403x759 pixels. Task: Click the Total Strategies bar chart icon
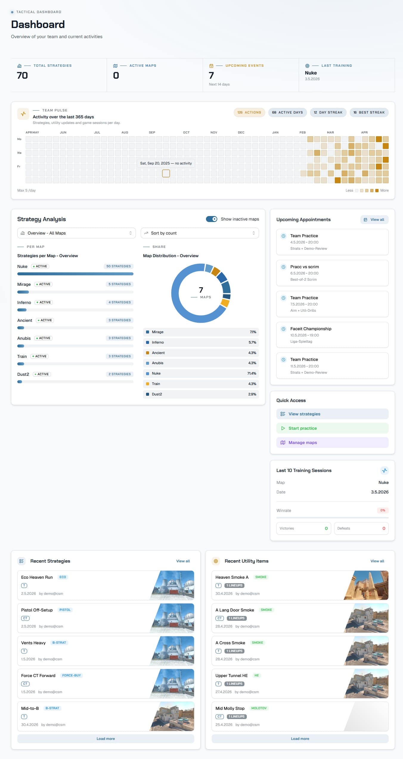pos(19,66)
